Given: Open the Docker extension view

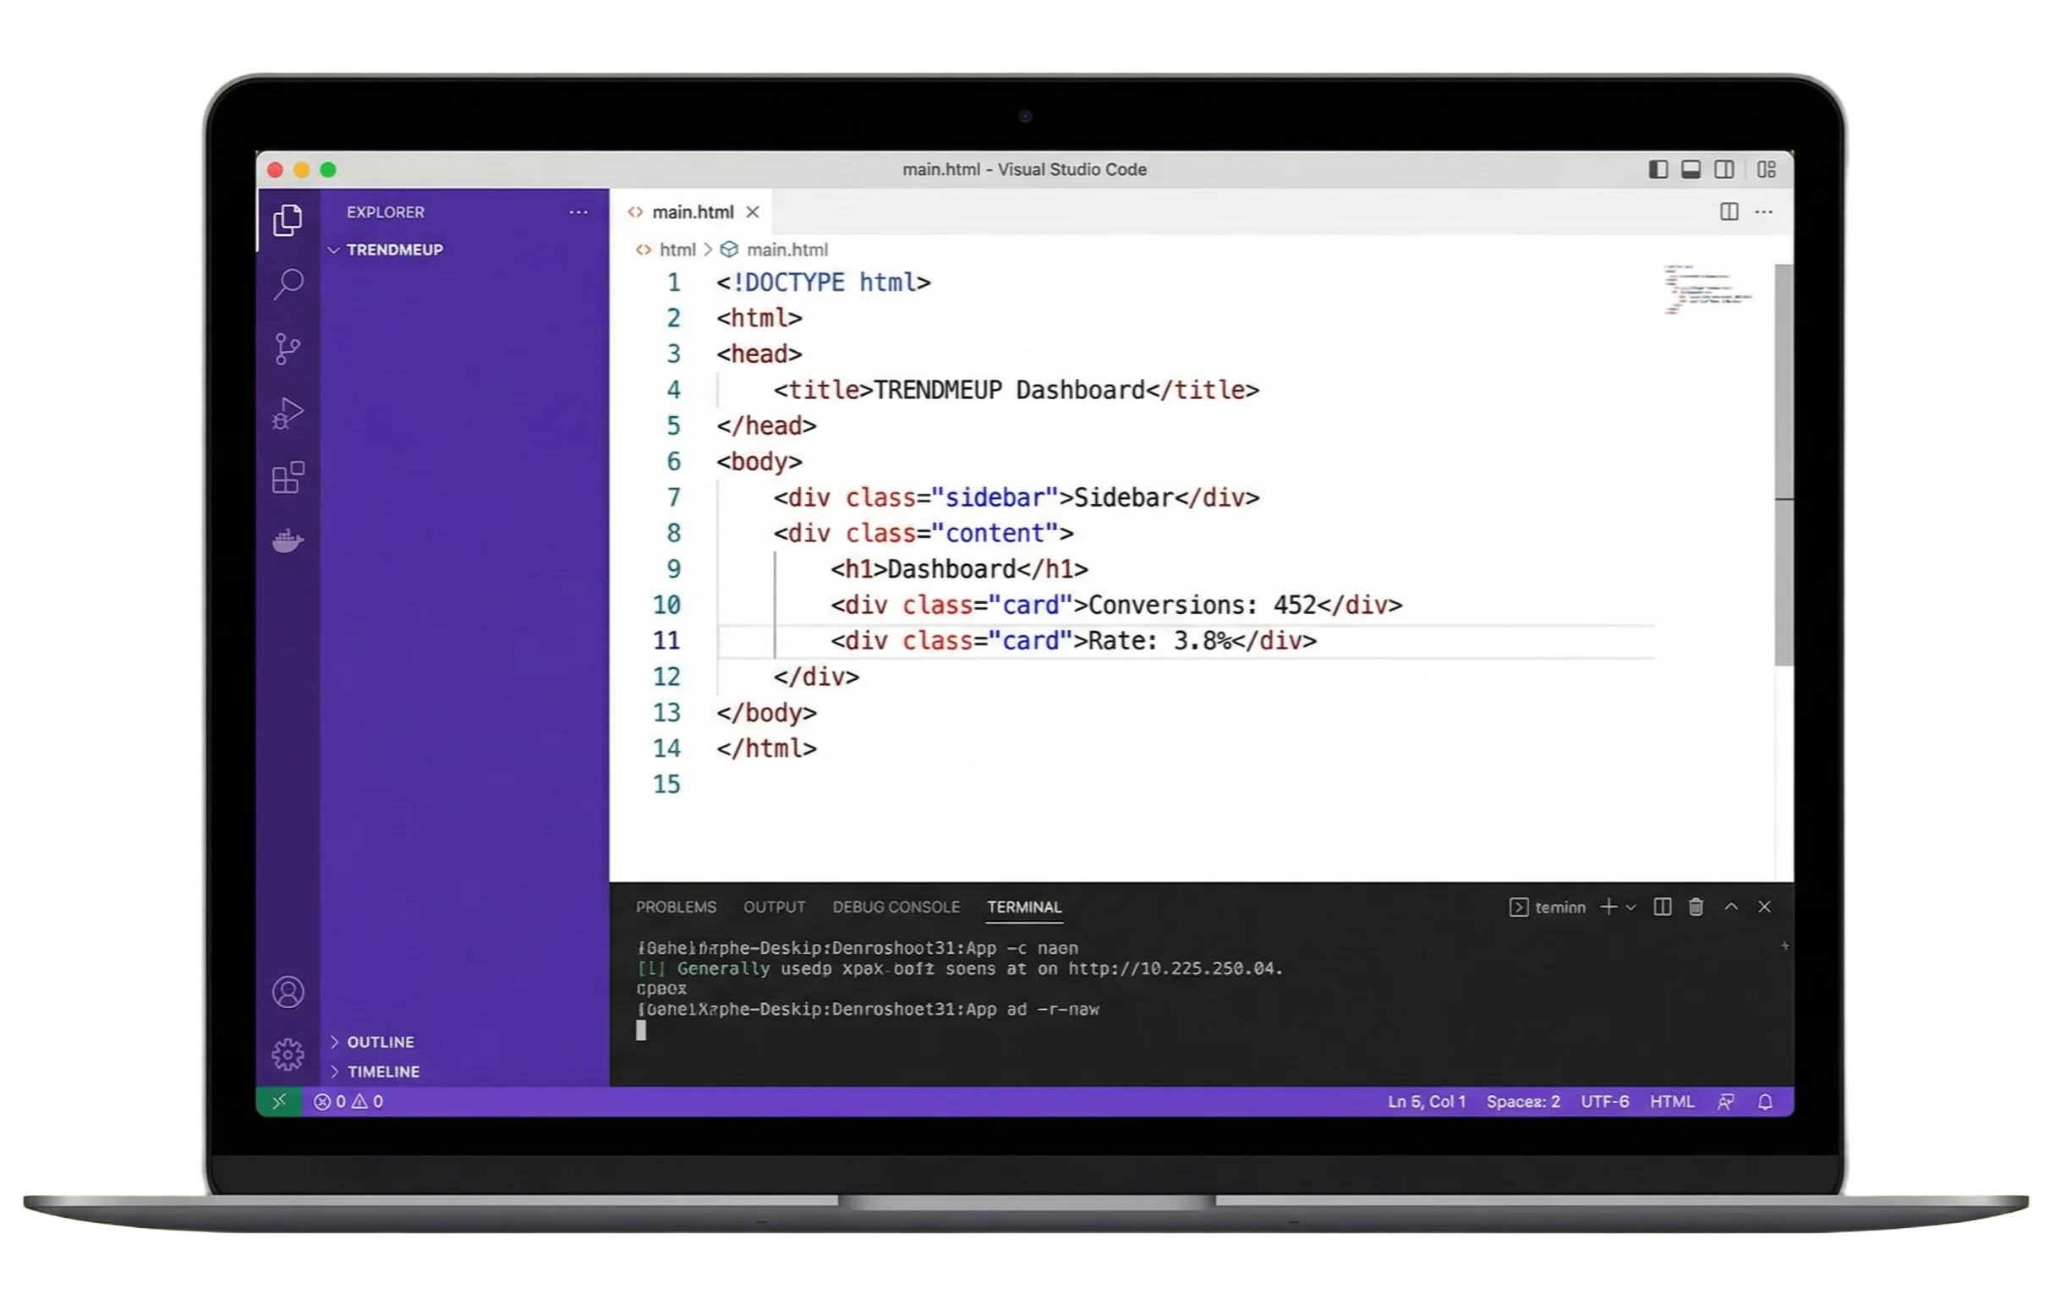Looking at the screenshot, I should point(288,540).
